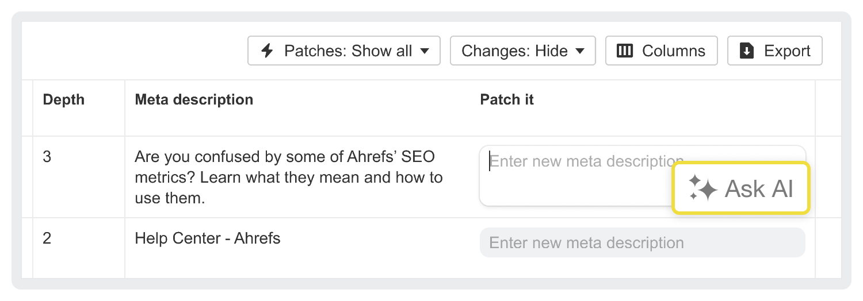The image size is (863, 301).
Task: Open the Columns settings button
Action: 662,51
